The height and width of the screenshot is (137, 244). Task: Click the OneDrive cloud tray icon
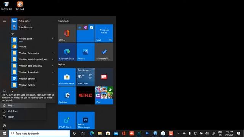tap(184, 134)
